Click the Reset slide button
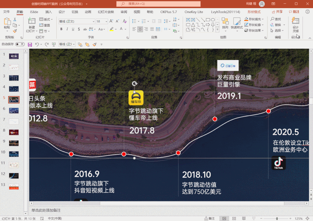The height and width of the screenshot is (221, 313). point(45,25)
